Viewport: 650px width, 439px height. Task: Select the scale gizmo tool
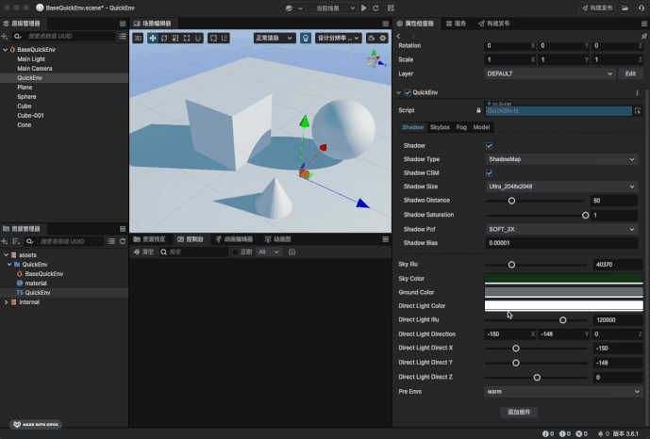point(175,38)
